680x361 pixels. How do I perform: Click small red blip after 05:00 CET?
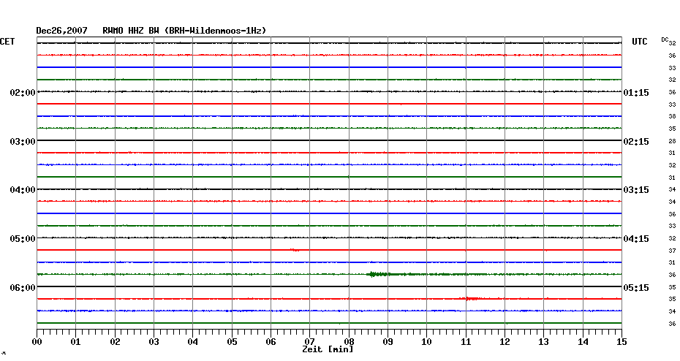[x=294, y=250]
